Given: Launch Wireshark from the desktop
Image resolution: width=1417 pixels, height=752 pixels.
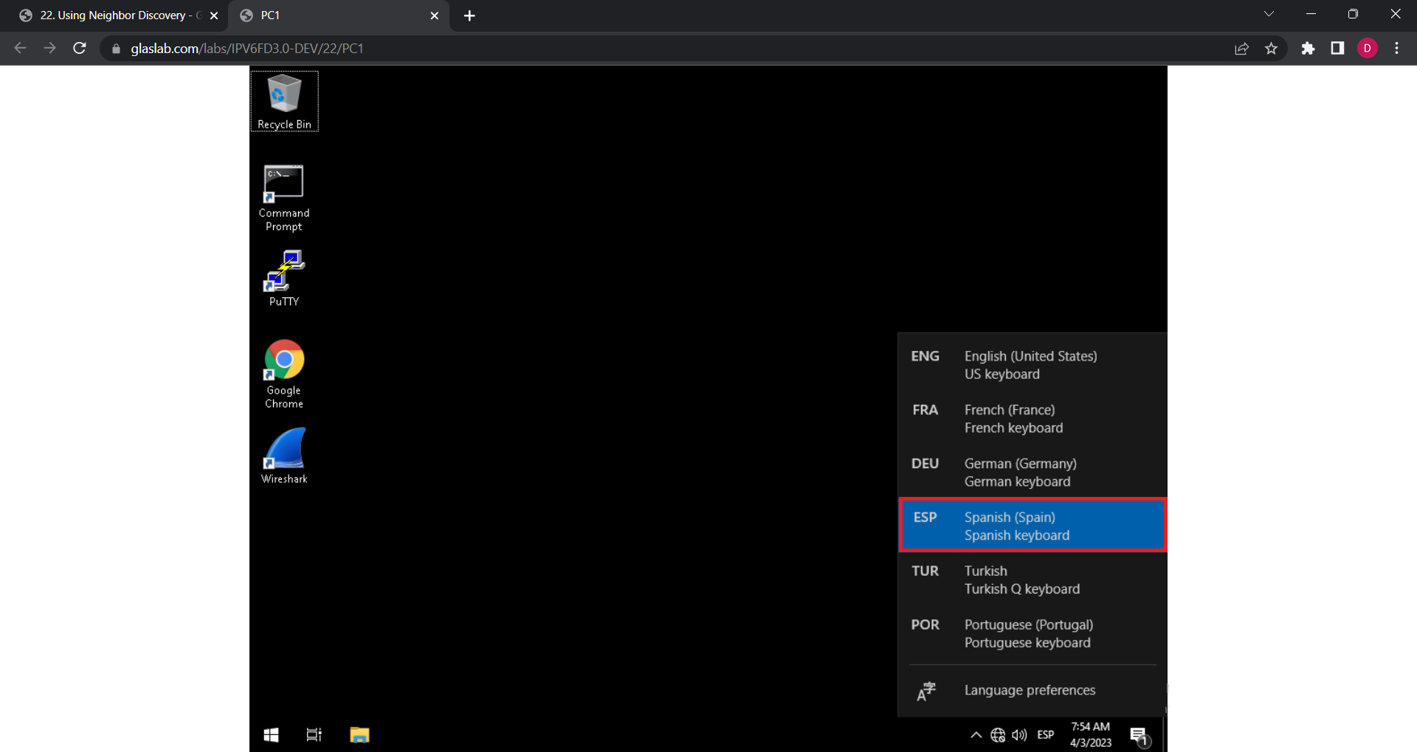Looking at the screenshot, I should pyautogui.click(x=284, y=455).
